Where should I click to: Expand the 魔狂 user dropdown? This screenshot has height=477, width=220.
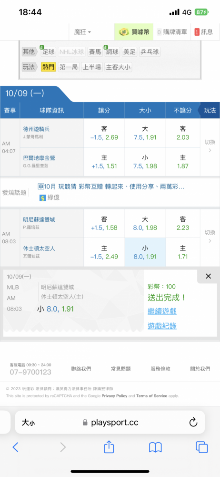coord(82,32)
